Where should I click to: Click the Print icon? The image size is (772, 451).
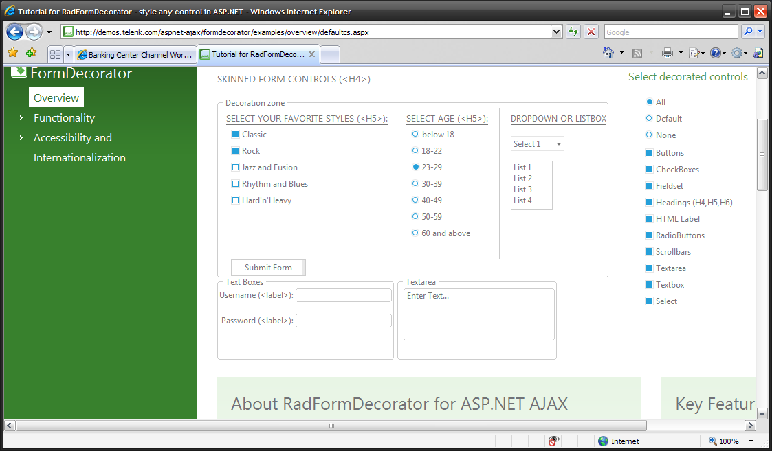[x=667, y=53]
